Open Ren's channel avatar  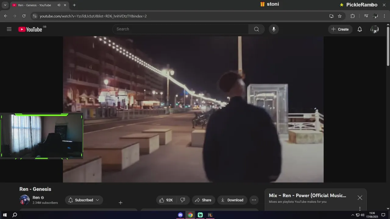[x=25, y=200]
